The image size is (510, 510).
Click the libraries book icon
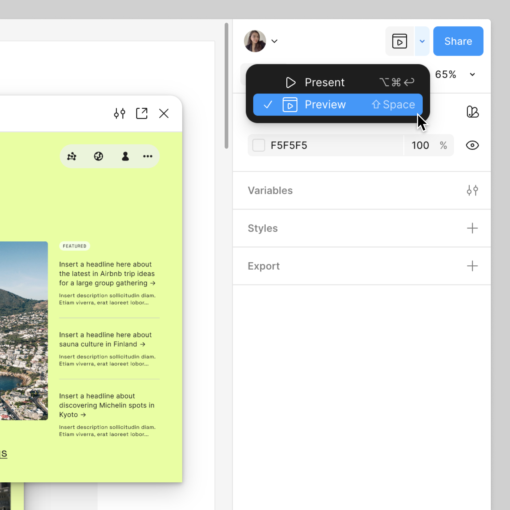click(472, 112)
